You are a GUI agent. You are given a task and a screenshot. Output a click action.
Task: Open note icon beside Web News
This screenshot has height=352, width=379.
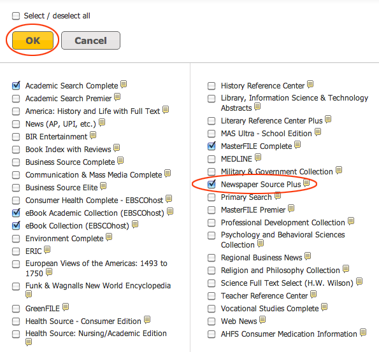pos(262,320)
